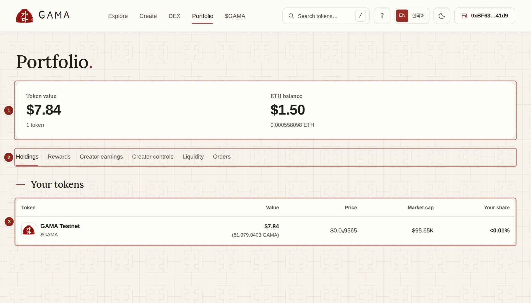Click the Your share column header
The height and width of the screenshot is (303, 531).
[497, 208]
